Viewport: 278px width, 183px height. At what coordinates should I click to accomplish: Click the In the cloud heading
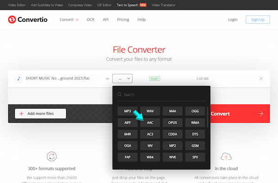pos(226,169)
